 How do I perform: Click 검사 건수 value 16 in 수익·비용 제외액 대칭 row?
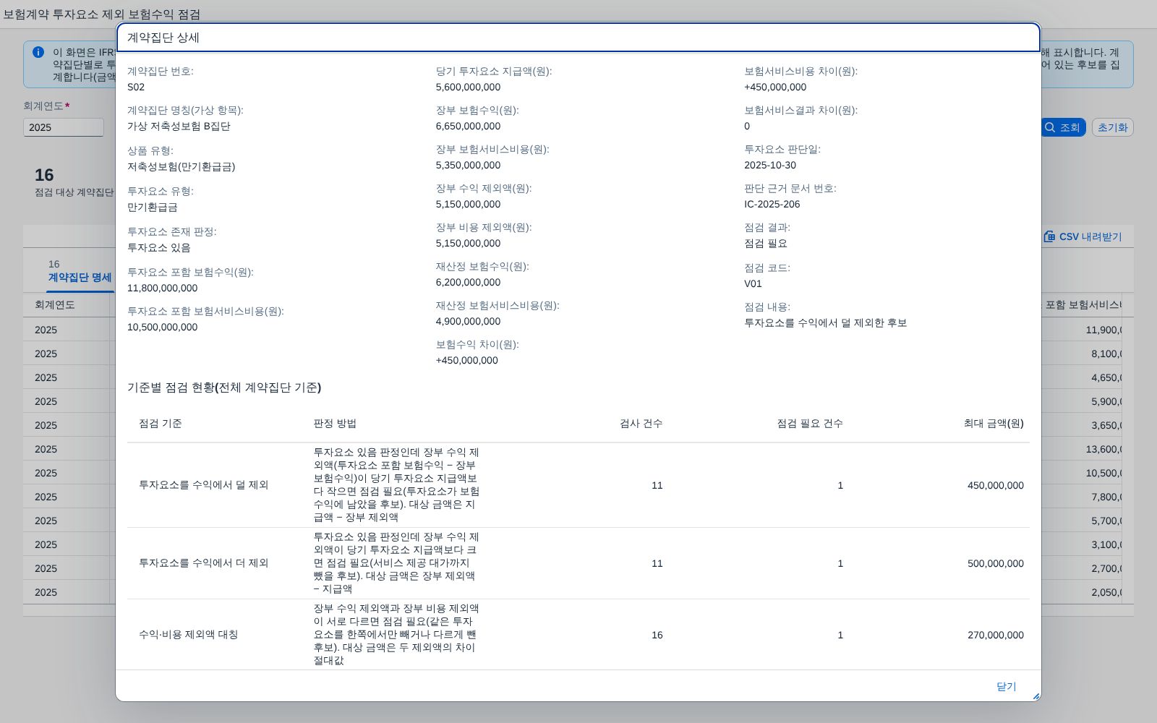pyautogui.click(x=657, y=636)
